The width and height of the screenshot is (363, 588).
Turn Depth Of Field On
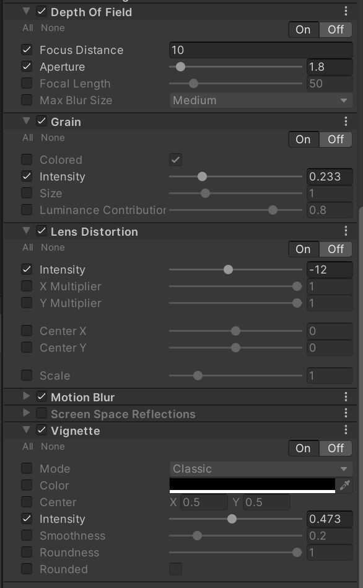pos(303,30)
